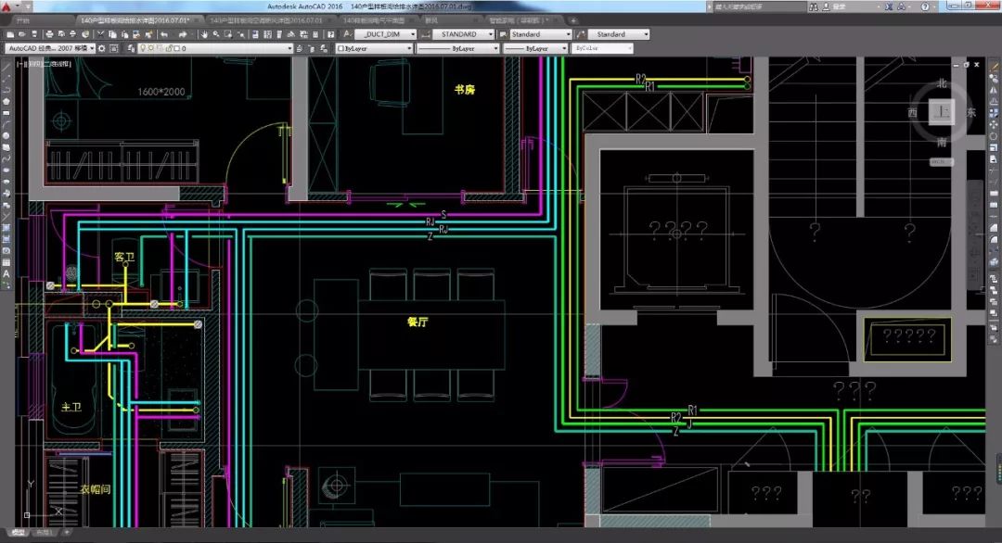
Task: Click the Copy icon in toolbar
Action: [112, 34]
